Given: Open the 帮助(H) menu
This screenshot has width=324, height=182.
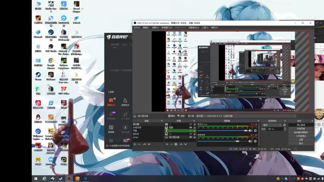Looking at the screenshot, I should [215, 28].
